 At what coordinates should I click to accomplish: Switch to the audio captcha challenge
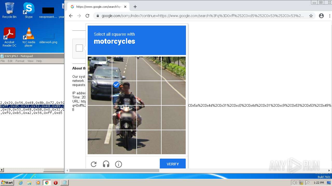(x=106, y=164)
